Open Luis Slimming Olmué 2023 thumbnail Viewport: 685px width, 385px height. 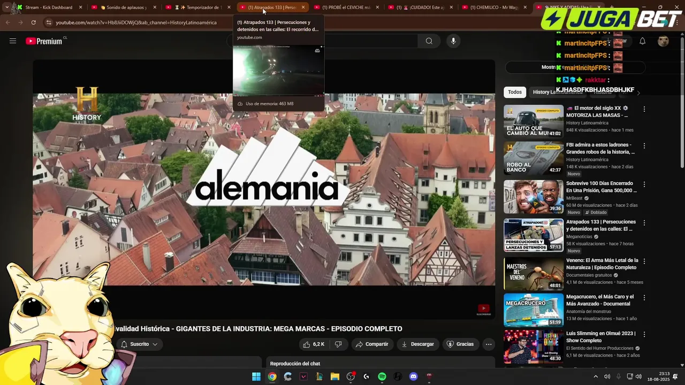pos(534,346)
